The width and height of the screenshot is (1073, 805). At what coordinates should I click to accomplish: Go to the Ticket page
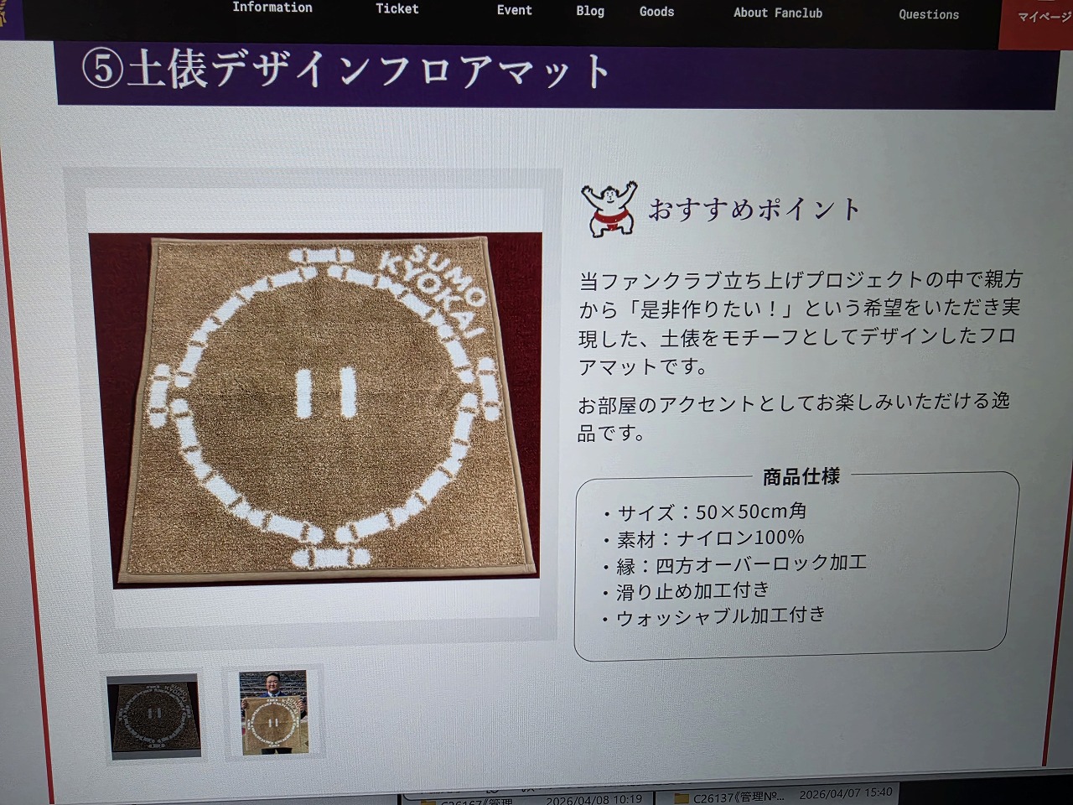pyautogui.click(x=397, y=9)
